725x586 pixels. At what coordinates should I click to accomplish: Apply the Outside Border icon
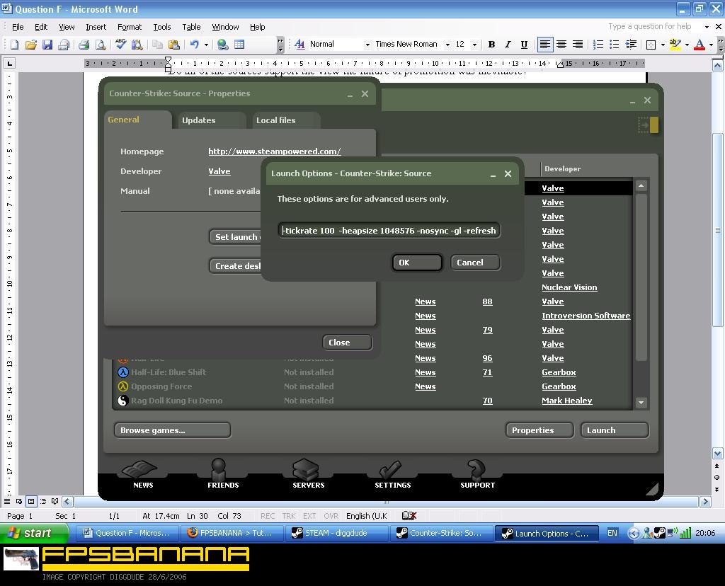click(x=651, y=45)
